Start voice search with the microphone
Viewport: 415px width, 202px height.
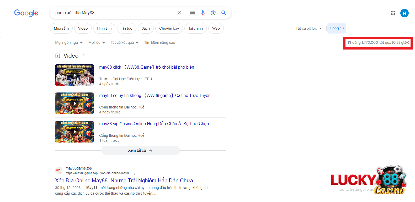click(x=203, y=13)
